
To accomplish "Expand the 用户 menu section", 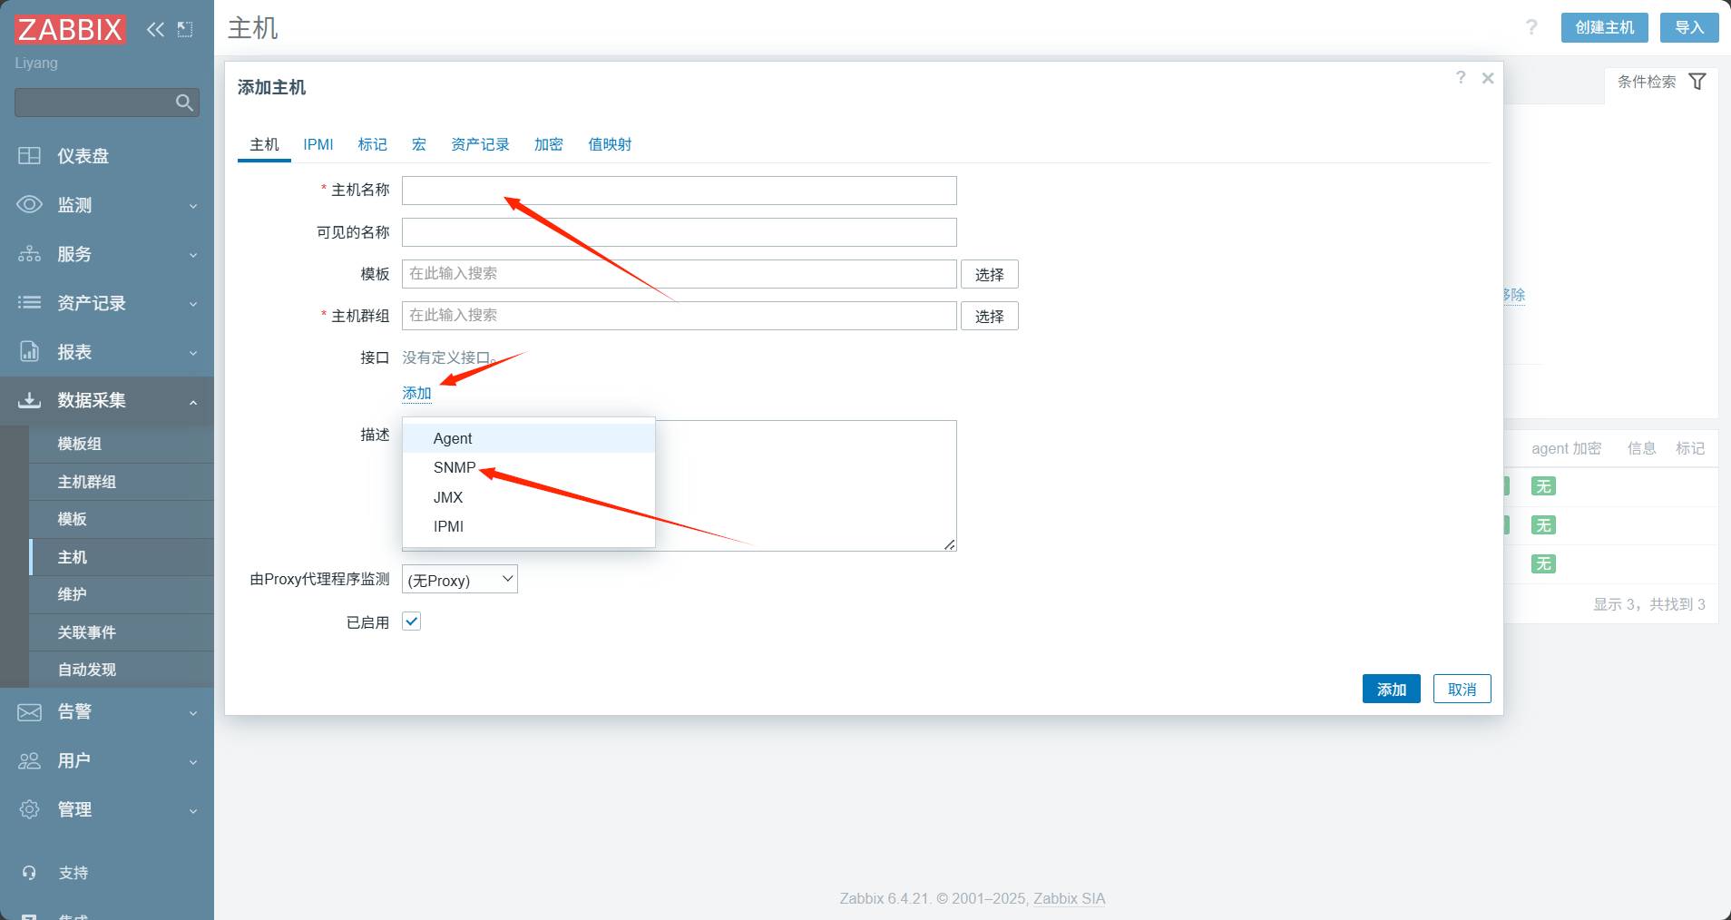I will pos(193,762).
